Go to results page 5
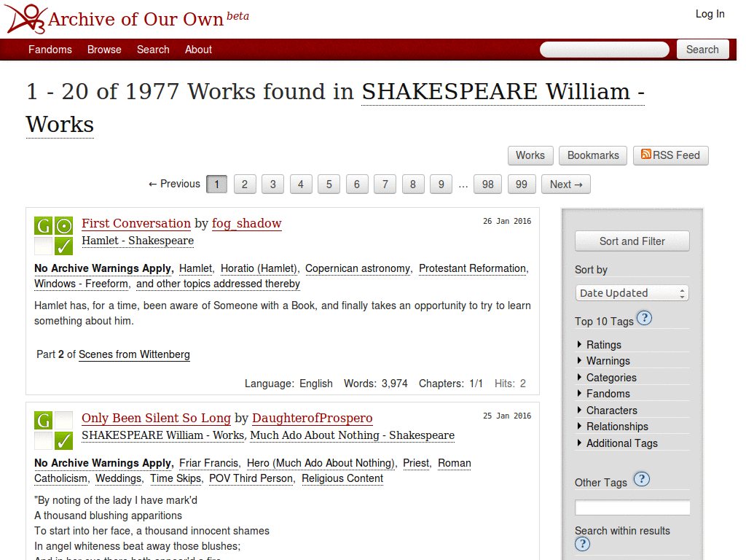The width and height of the screenshot is (746, 560). 329,184
